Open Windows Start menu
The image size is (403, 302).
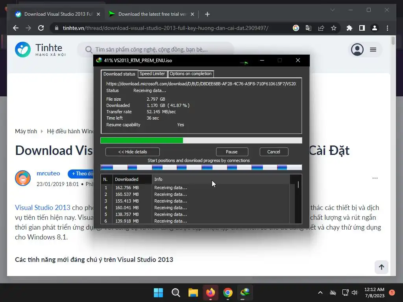pyautogui.click(x=158, y=293)
